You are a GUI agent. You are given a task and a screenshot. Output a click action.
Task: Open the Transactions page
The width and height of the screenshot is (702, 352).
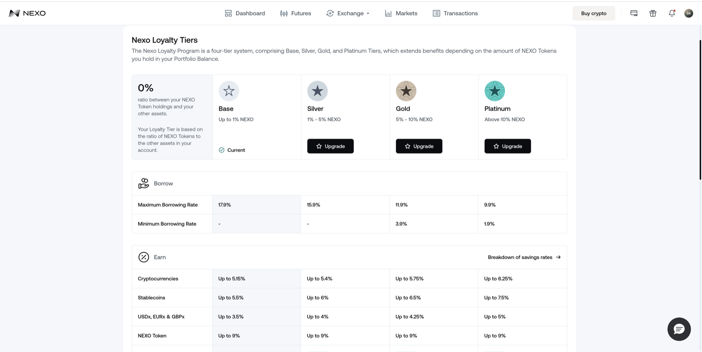point(455,13)
